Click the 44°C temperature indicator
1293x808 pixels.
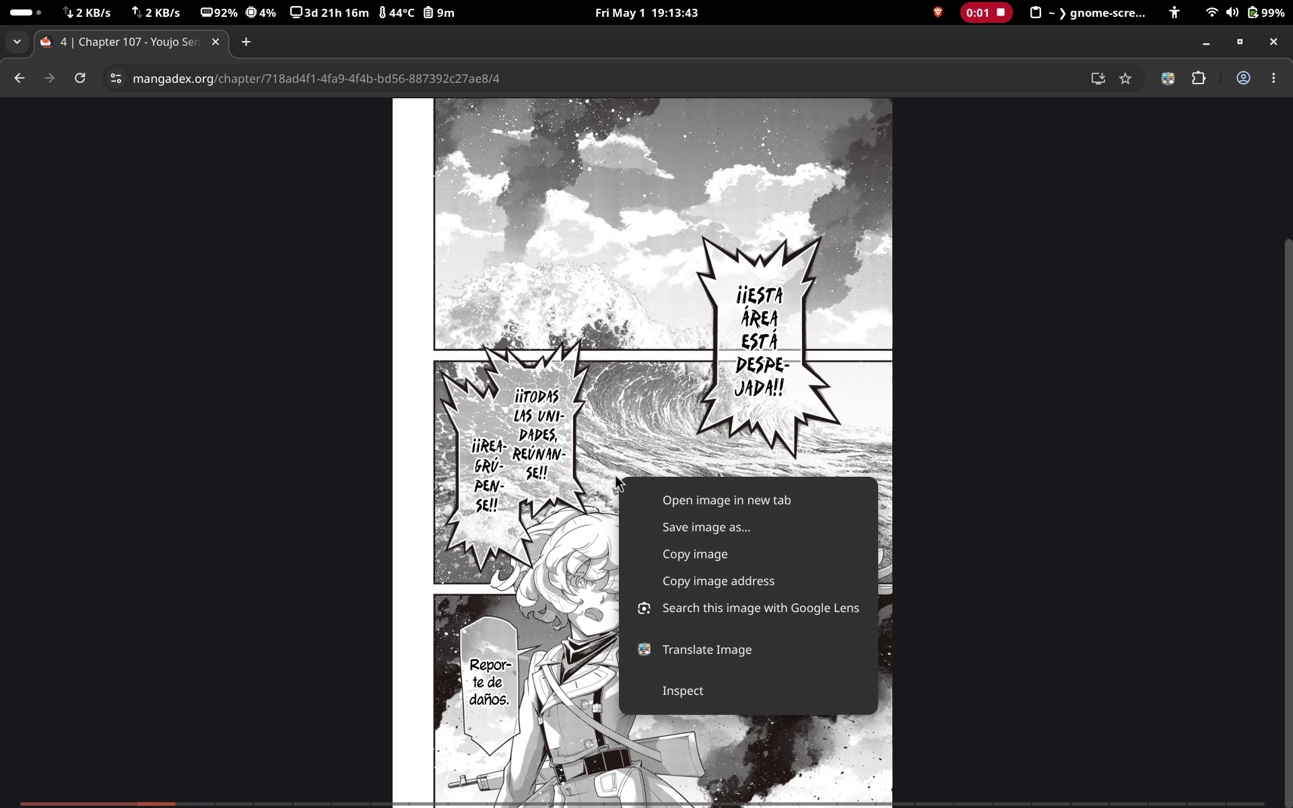397,12
